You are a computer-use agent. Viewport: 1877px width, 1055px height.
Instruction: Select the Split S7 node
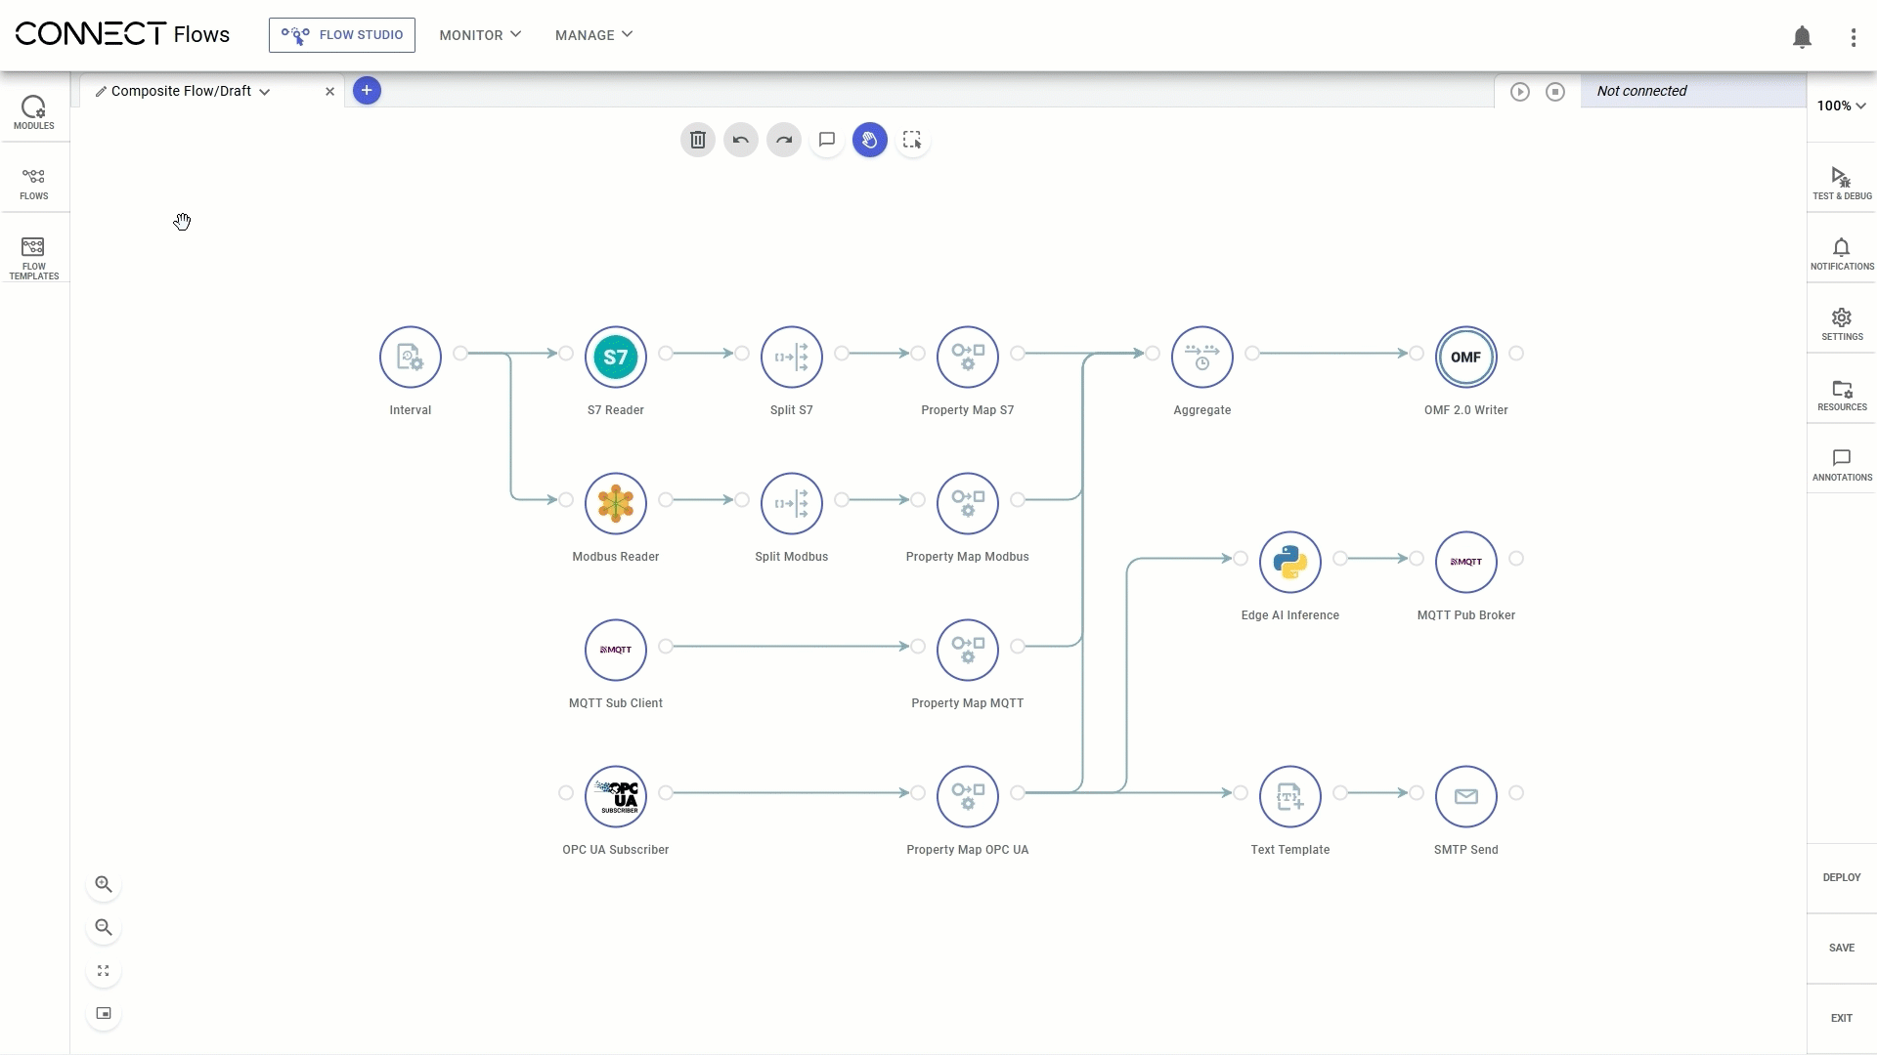click(x=792, y=358)
